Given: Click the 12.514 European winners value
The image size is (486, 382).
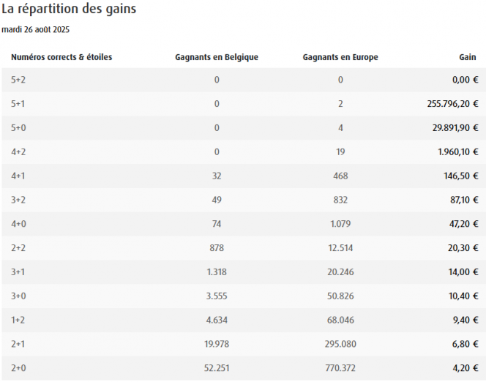Looking at the screenshot, I should pos(340,248).
